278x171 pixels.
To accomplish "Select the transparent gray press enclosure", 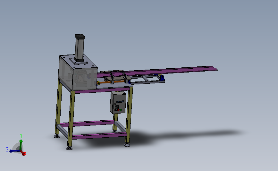I will (x=78, y=73).
